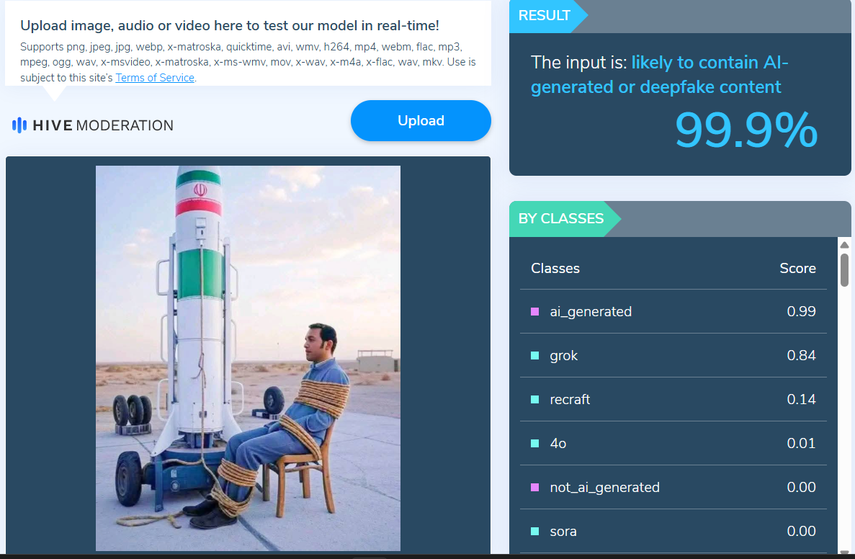Click the 0.99 score for ai_generated
This screenshot has width=855, height=559.
pos(801,312)
